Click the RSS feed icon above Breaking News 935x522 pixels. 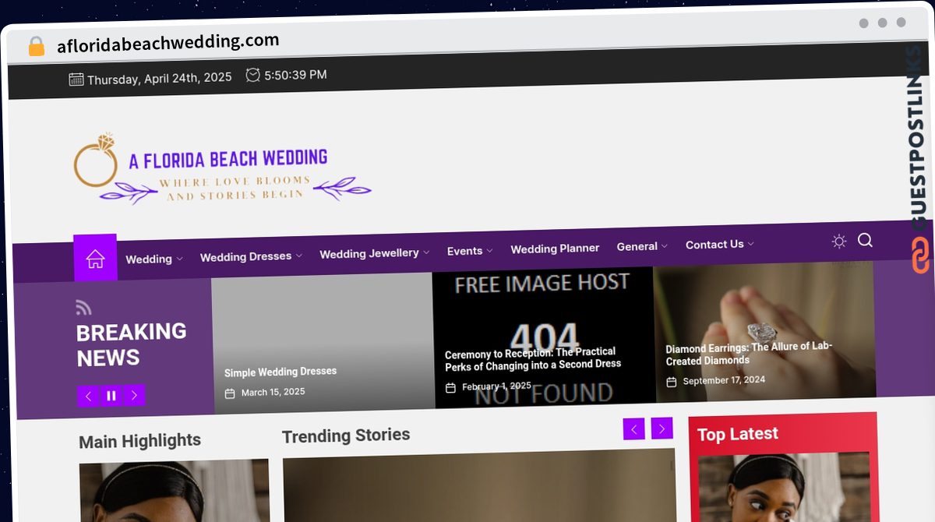(x=83, y=306)
